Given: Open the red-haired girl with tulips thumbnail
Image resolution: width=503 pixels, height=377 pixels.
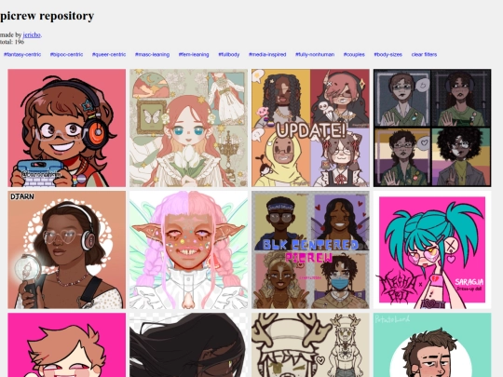Looking at the screenshot, I should click(x=188, y=128).
